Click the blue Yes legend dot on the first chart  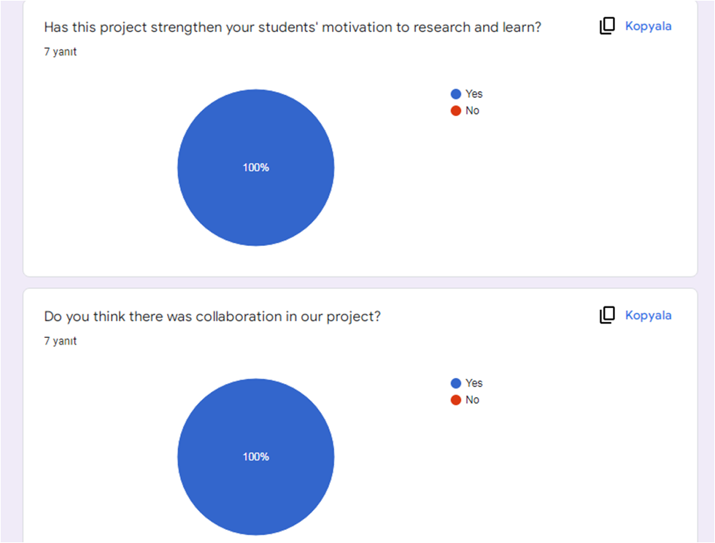pyautogui.click(x=455, y=93)
